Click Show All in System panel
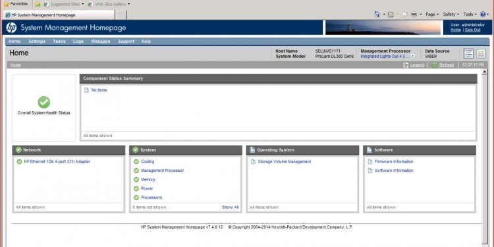 [x=231, y=207]
